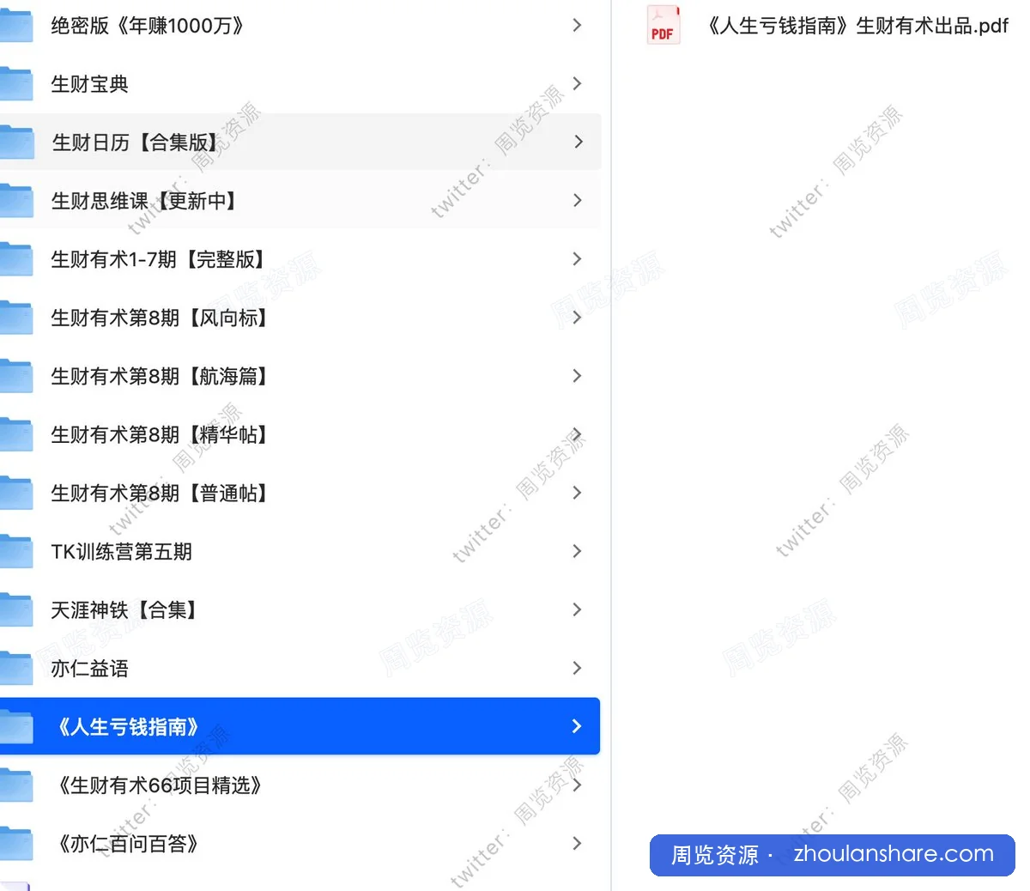Click folder icon for selected《人生亏钱指南》

[x=16, y=727]
